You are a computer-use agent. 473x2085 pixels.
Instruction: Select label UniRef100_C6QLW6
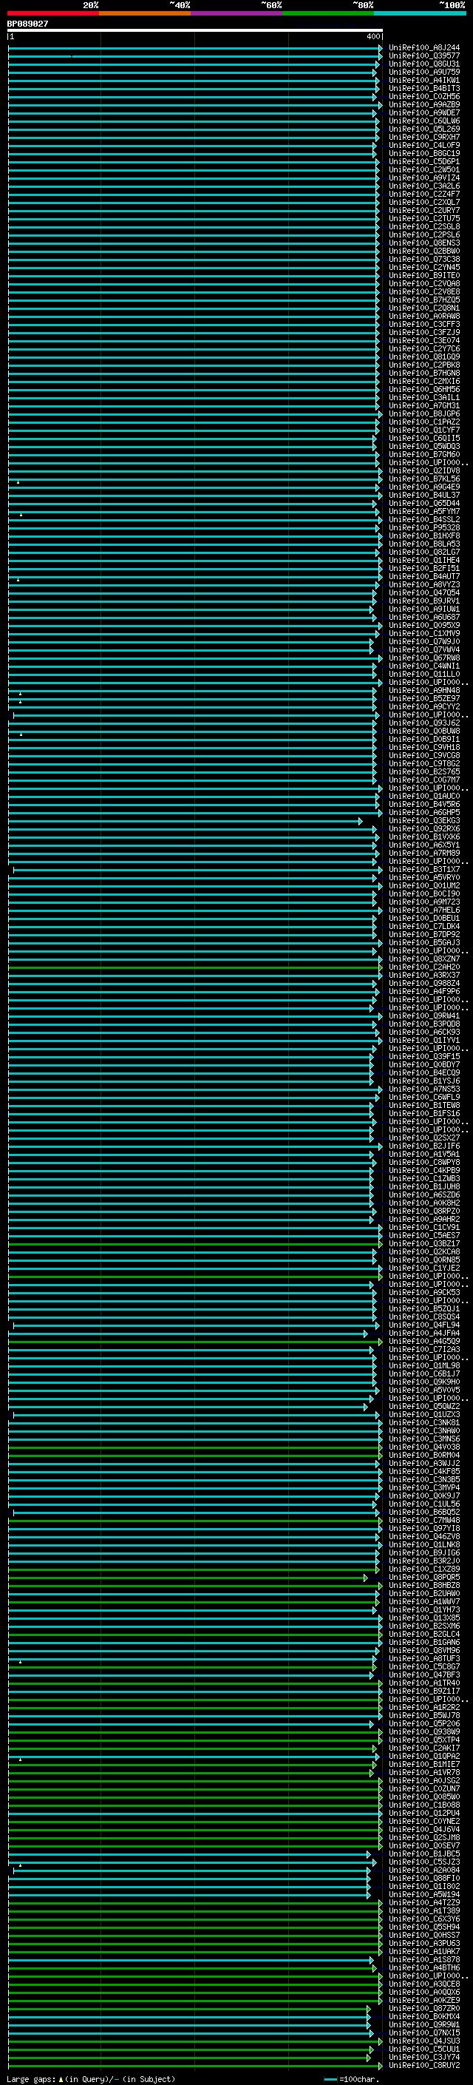pyautogui.click(x=424, y=121)
